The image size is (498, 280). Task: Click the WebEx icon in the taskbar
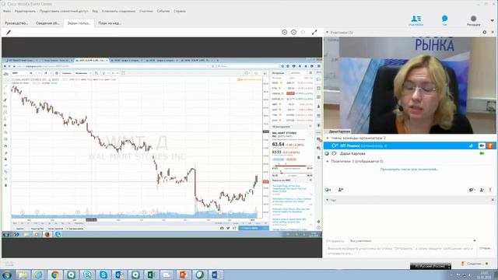[x=199, y=275]
